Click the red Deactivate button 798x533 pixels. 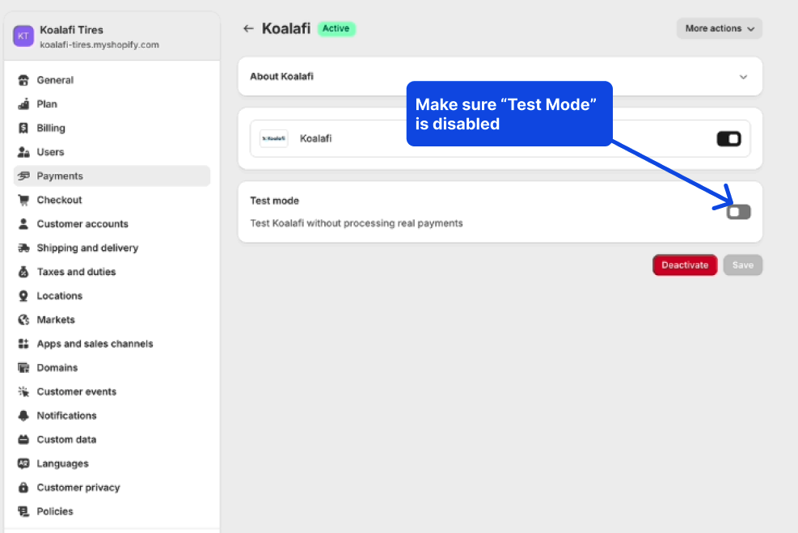685,264
